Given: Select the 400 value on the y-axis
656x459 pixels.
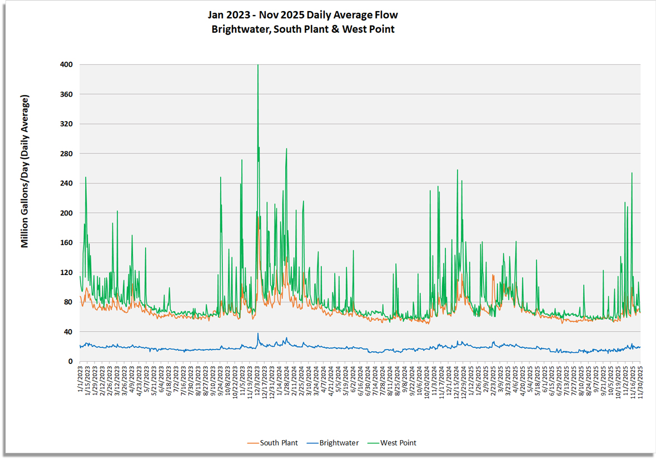Looking at the screenshot, I should (67, 64).
